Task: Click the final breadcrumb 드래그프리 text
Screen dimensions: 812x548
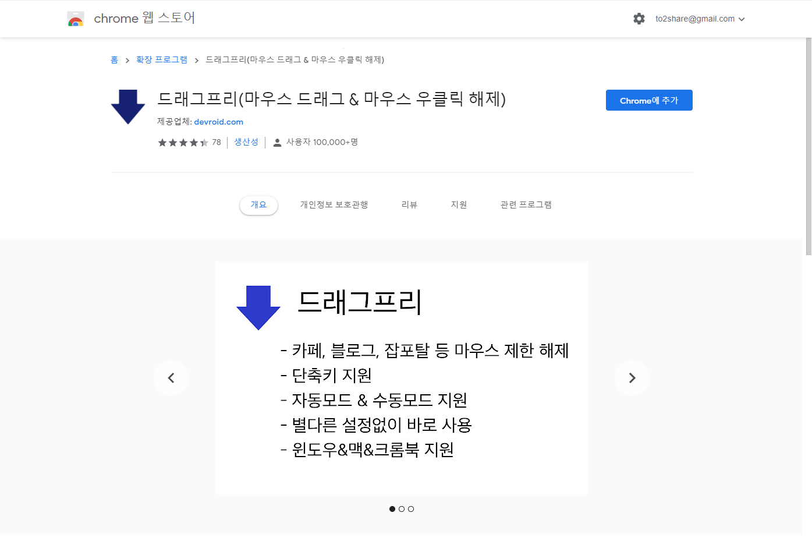Action: (295, 59)
